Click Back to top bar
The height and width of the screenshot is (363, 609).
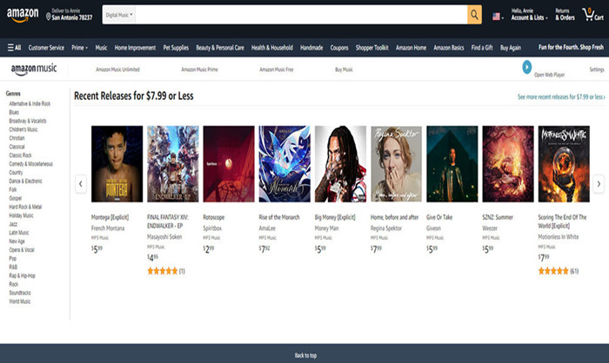[x=304, y=353]
